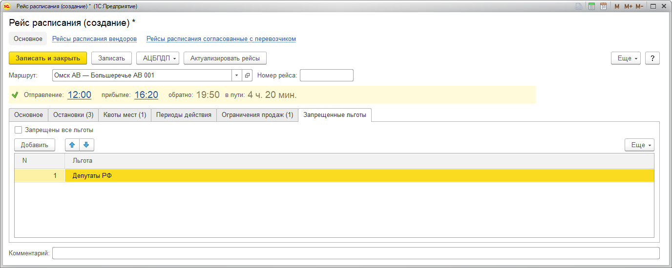The image size is (672, 268).
Task: Enable the 'Запрещены все льготы' checkbox
Action: (x=19, y=130)
